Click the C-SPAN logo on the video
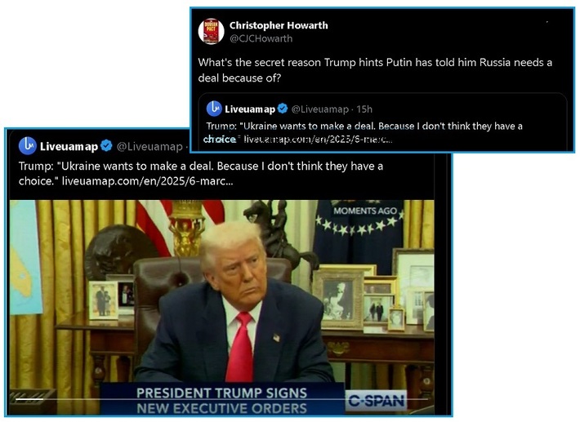The height and width of the screenshot is (422, 580). click(x=377, y=401)
